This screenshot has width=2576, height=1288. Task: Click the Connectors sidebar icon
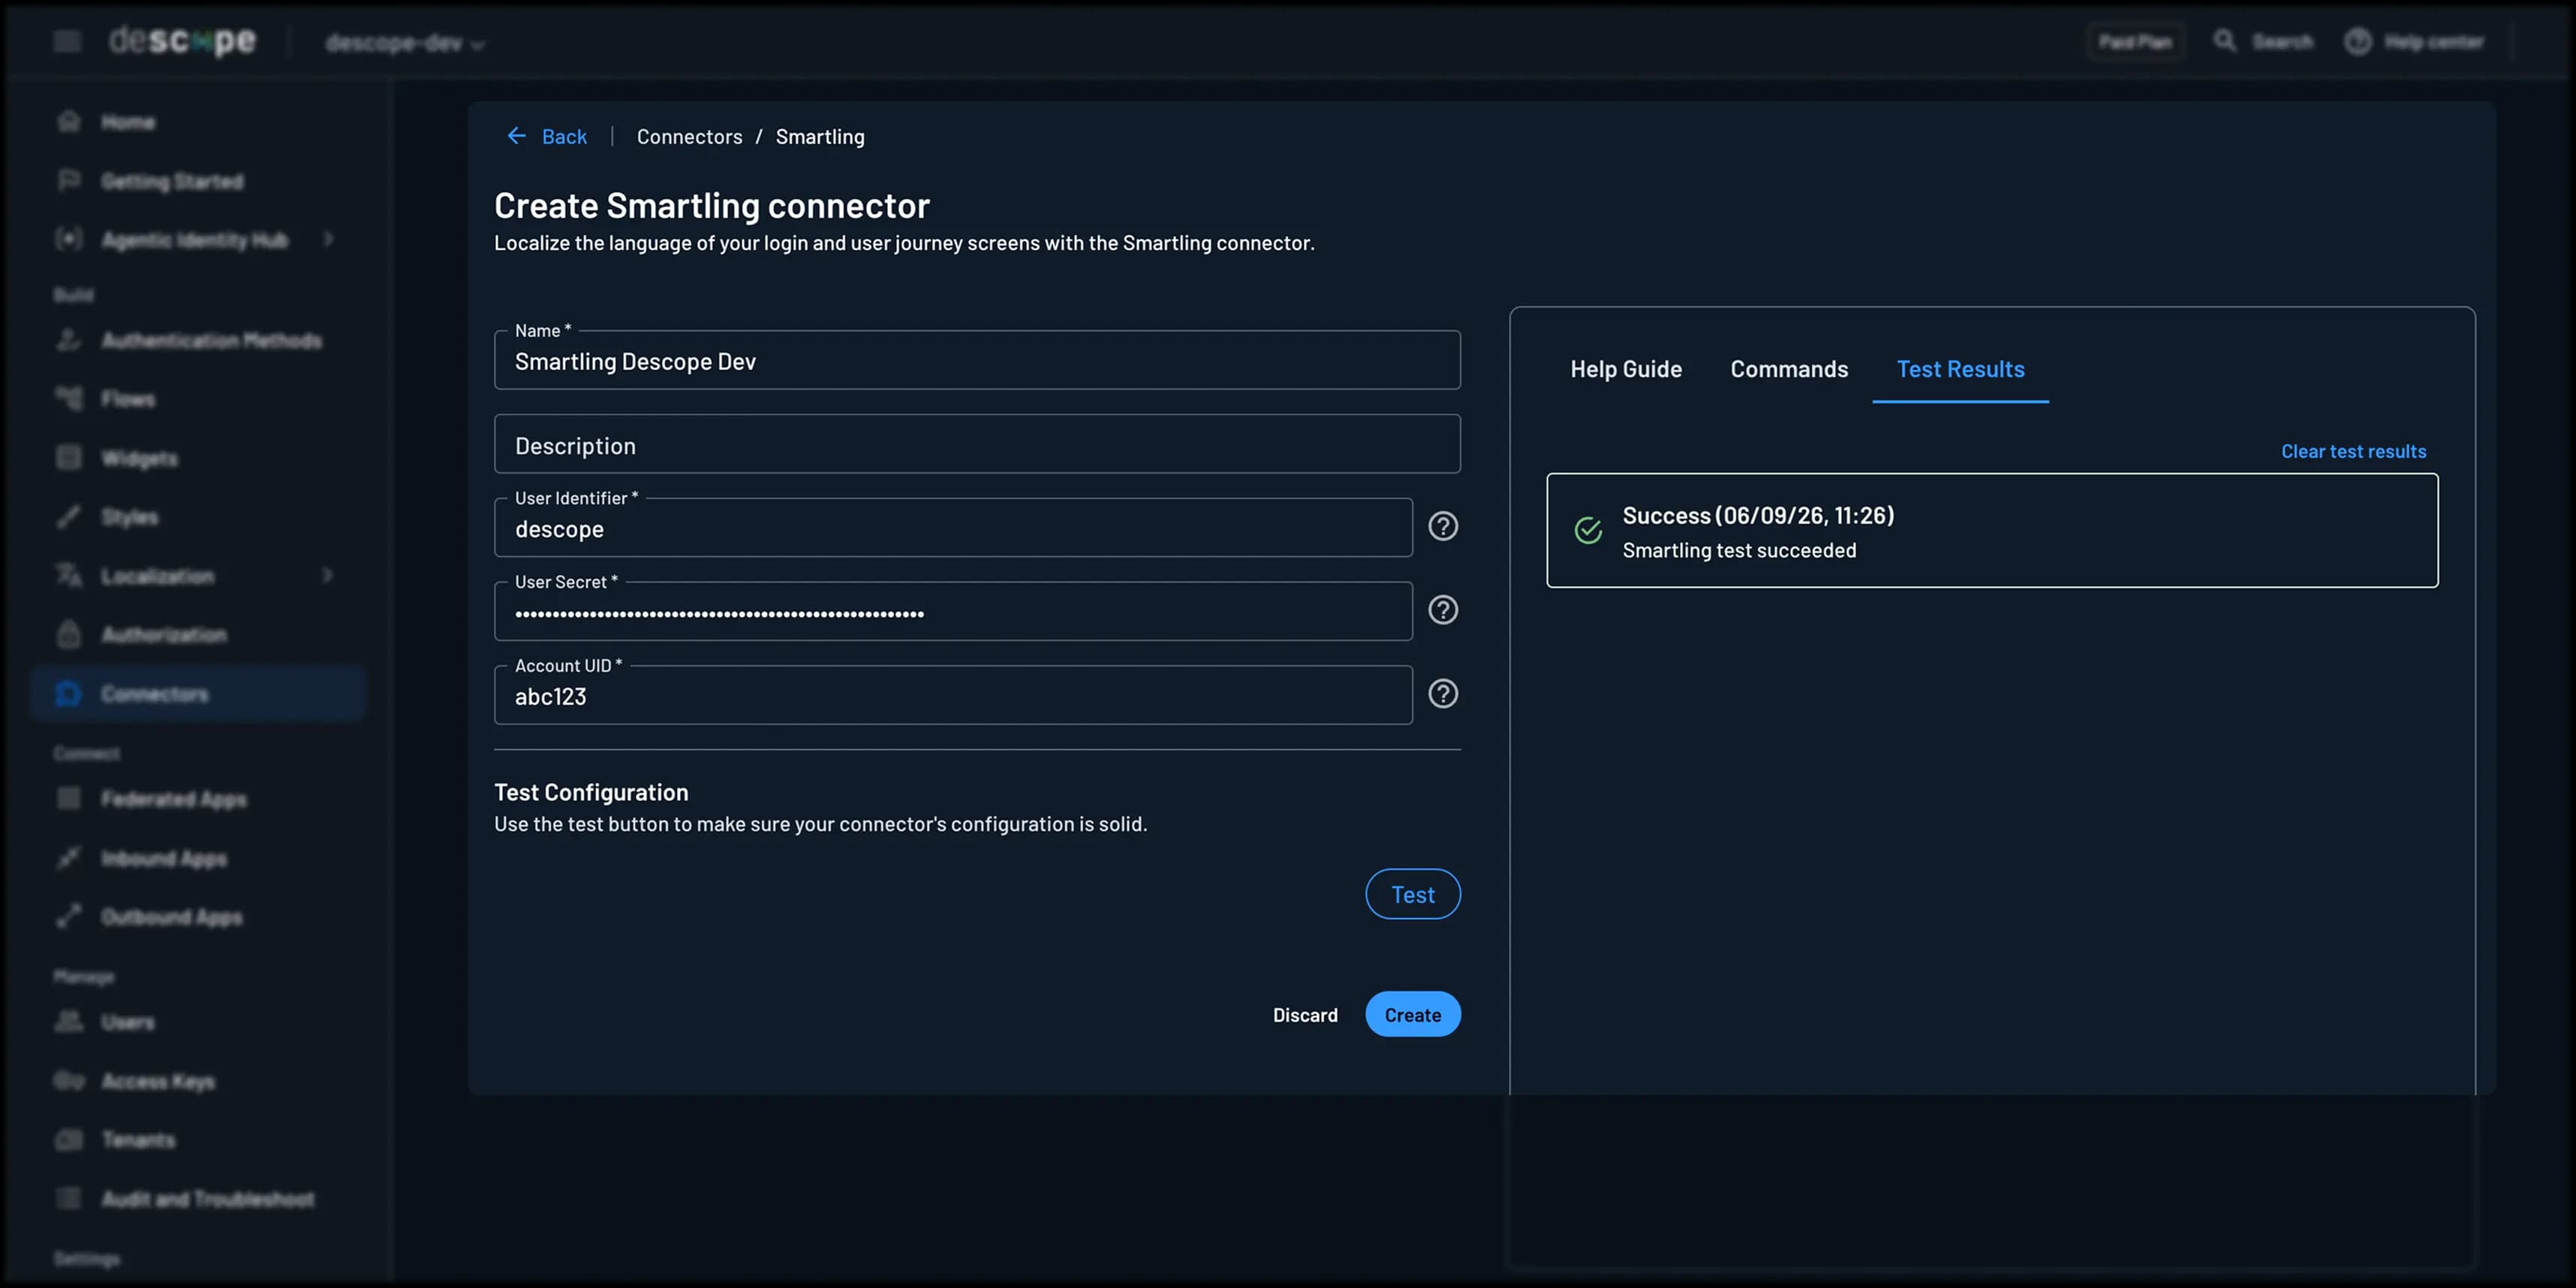68,694
